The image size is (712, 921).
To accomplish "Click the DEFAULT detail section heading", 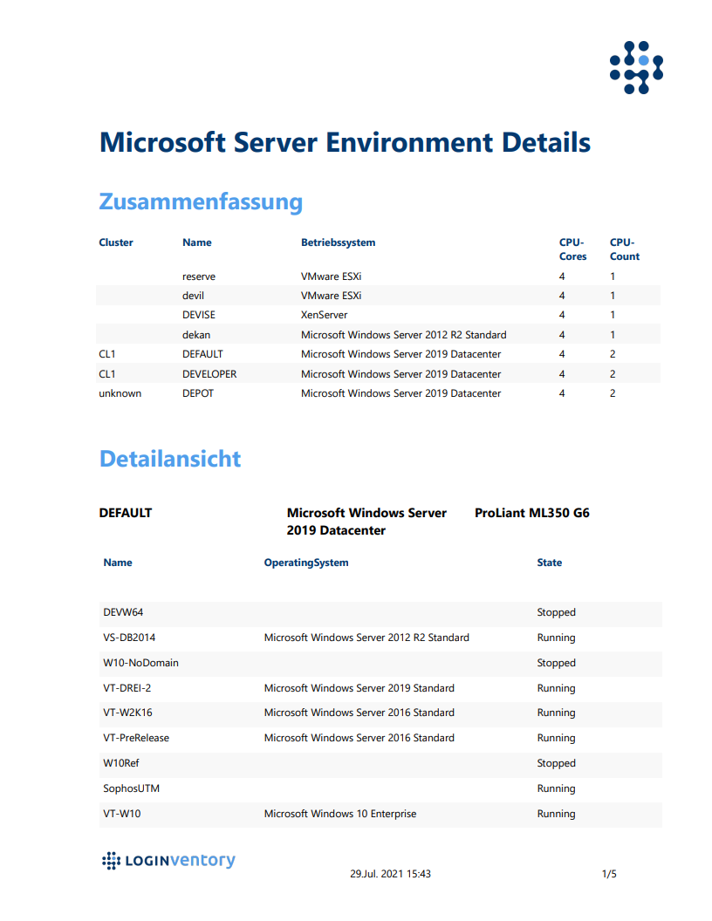I will click(125, 513).
